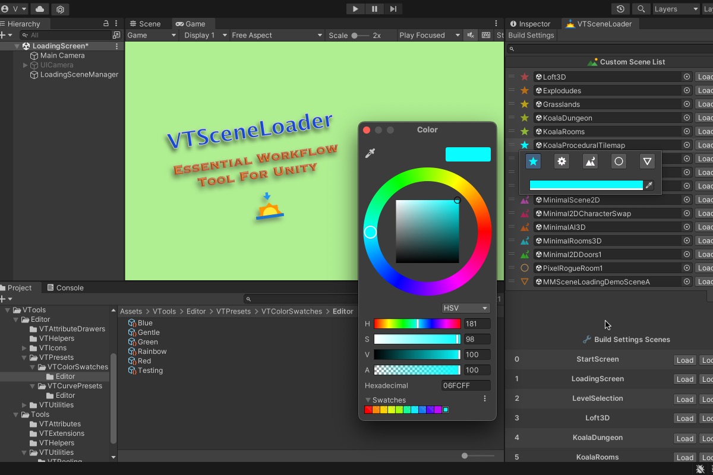Switch to the Scene tab
Screen dimensions: 713x475
(145, 24)
